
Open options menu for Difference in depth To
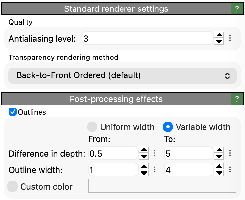[x=230, y=153]
